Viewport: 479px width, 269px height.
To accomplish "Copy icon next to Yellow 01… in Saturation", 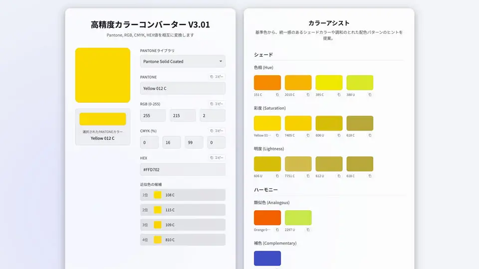I will [x=277, y=135].
